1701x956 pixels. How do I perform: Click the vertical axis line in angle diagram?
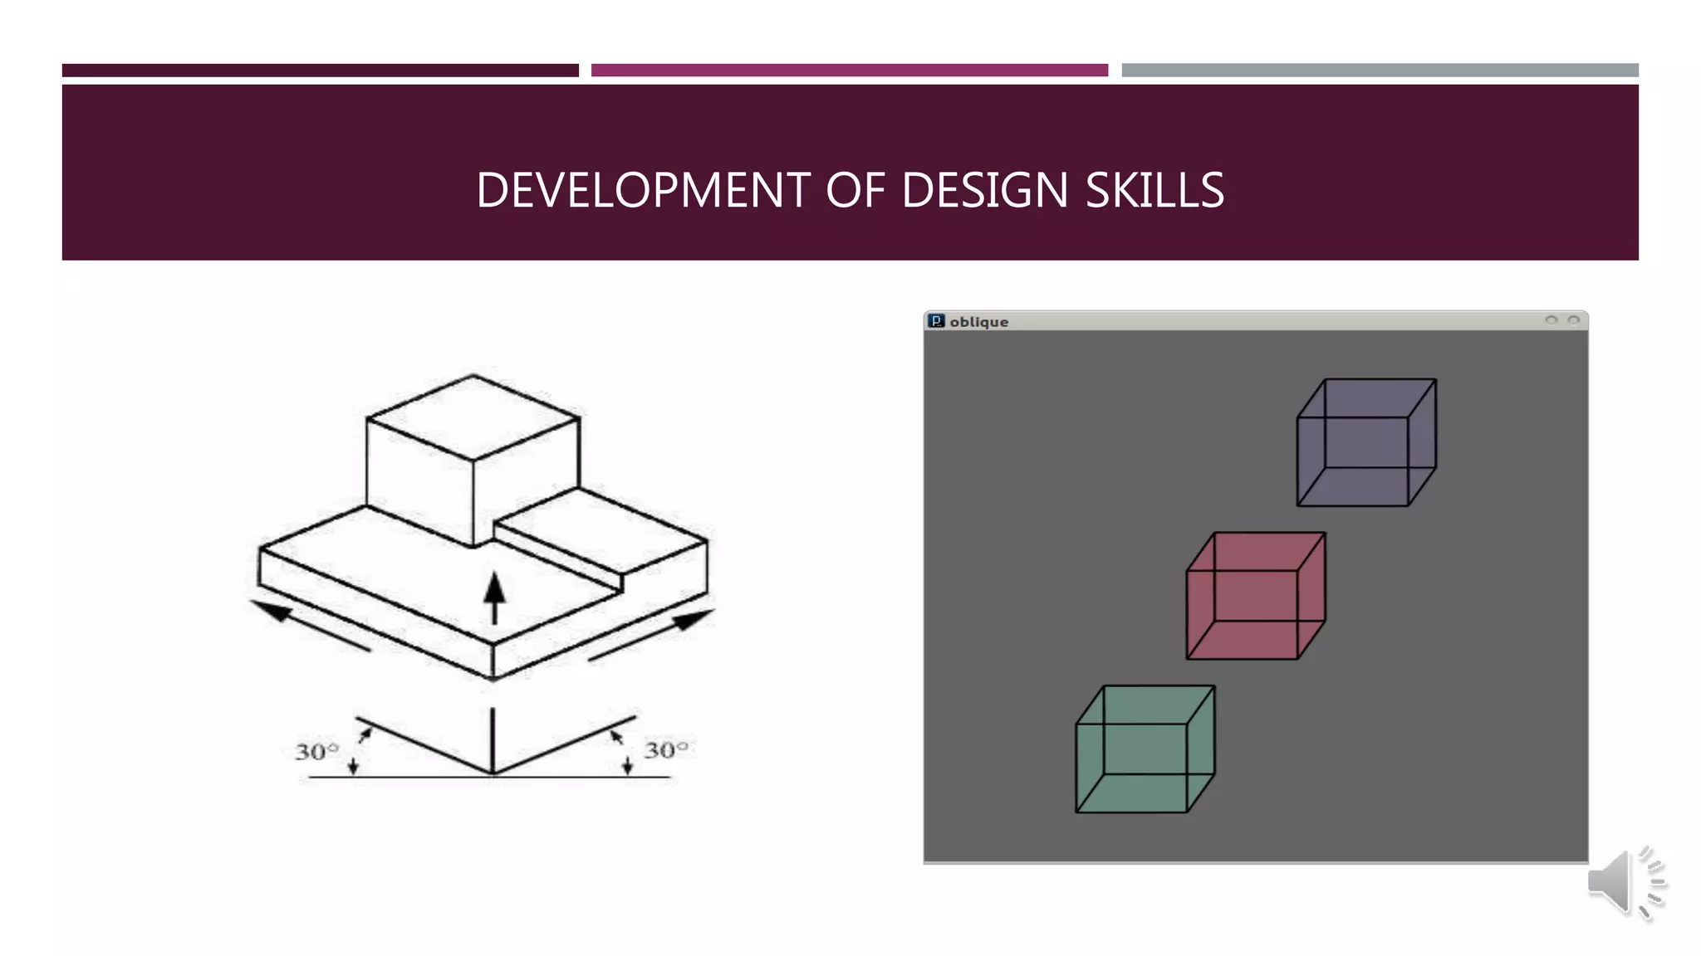click(493, 739)
